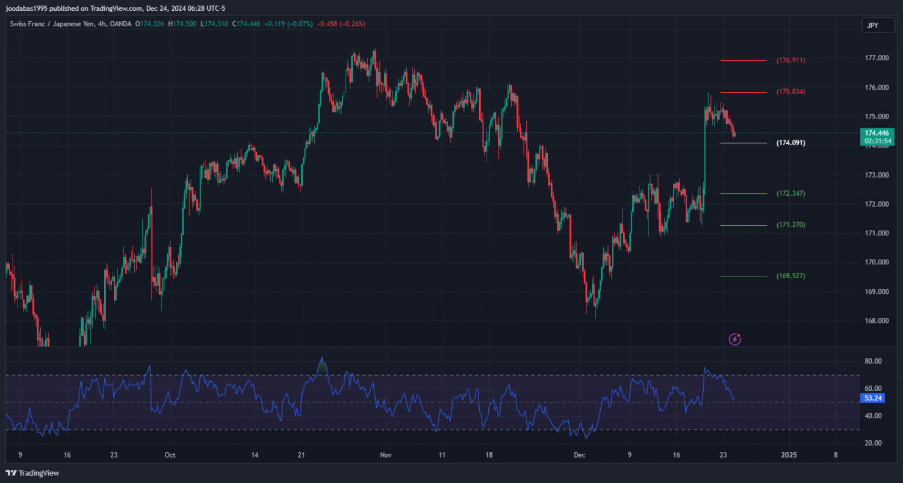Select the green 171.270 support line
903x483 pixels.
pyautogui.click(x=743, y=225)
